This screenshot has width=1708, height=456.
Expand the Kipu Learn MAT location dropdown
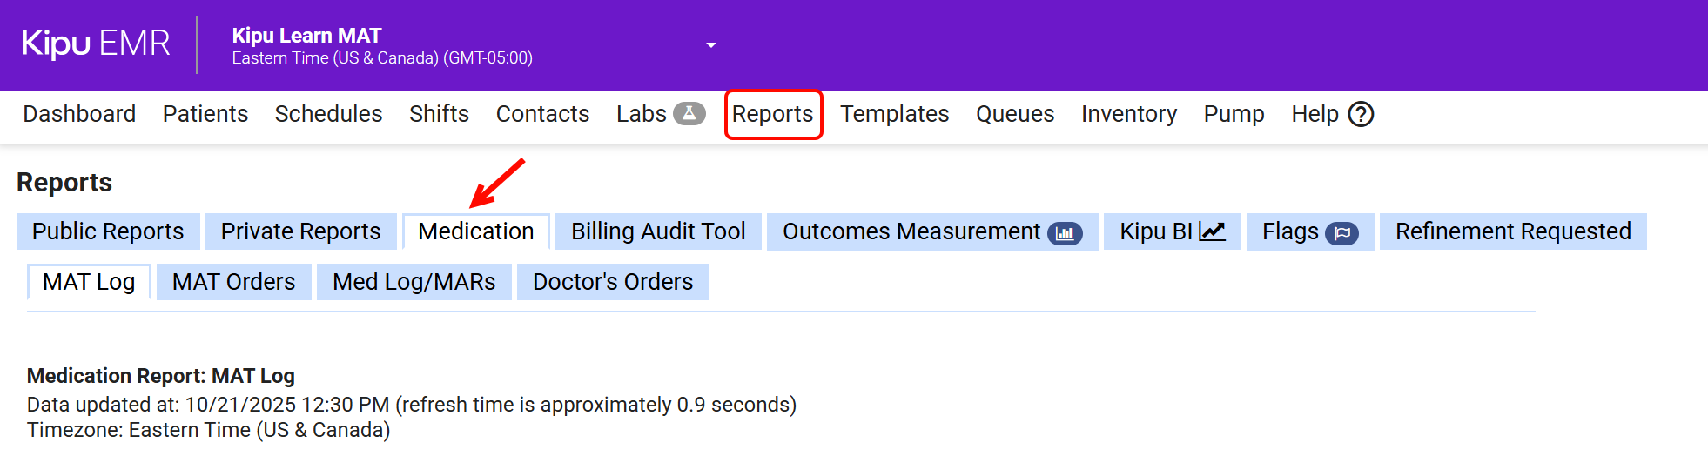[710, 45]
